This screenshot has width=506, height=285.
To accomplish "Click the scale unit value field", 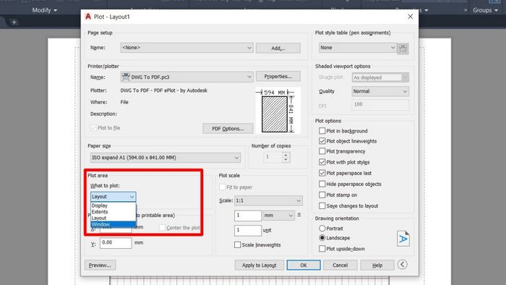I will point(248,230).
